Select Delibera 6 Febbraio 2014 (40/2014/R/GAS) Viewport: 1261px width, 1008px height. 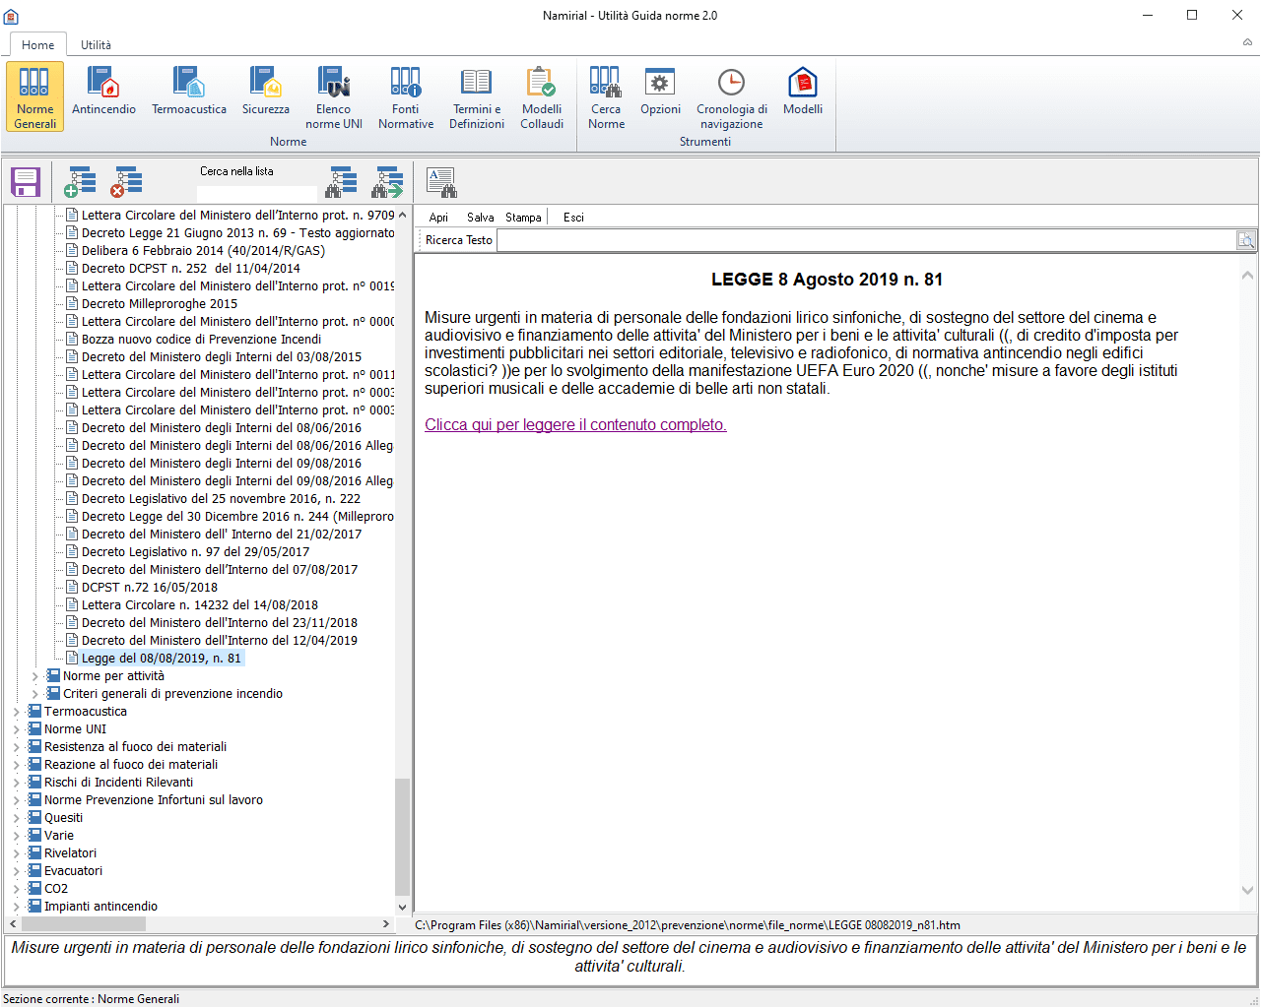203,251
